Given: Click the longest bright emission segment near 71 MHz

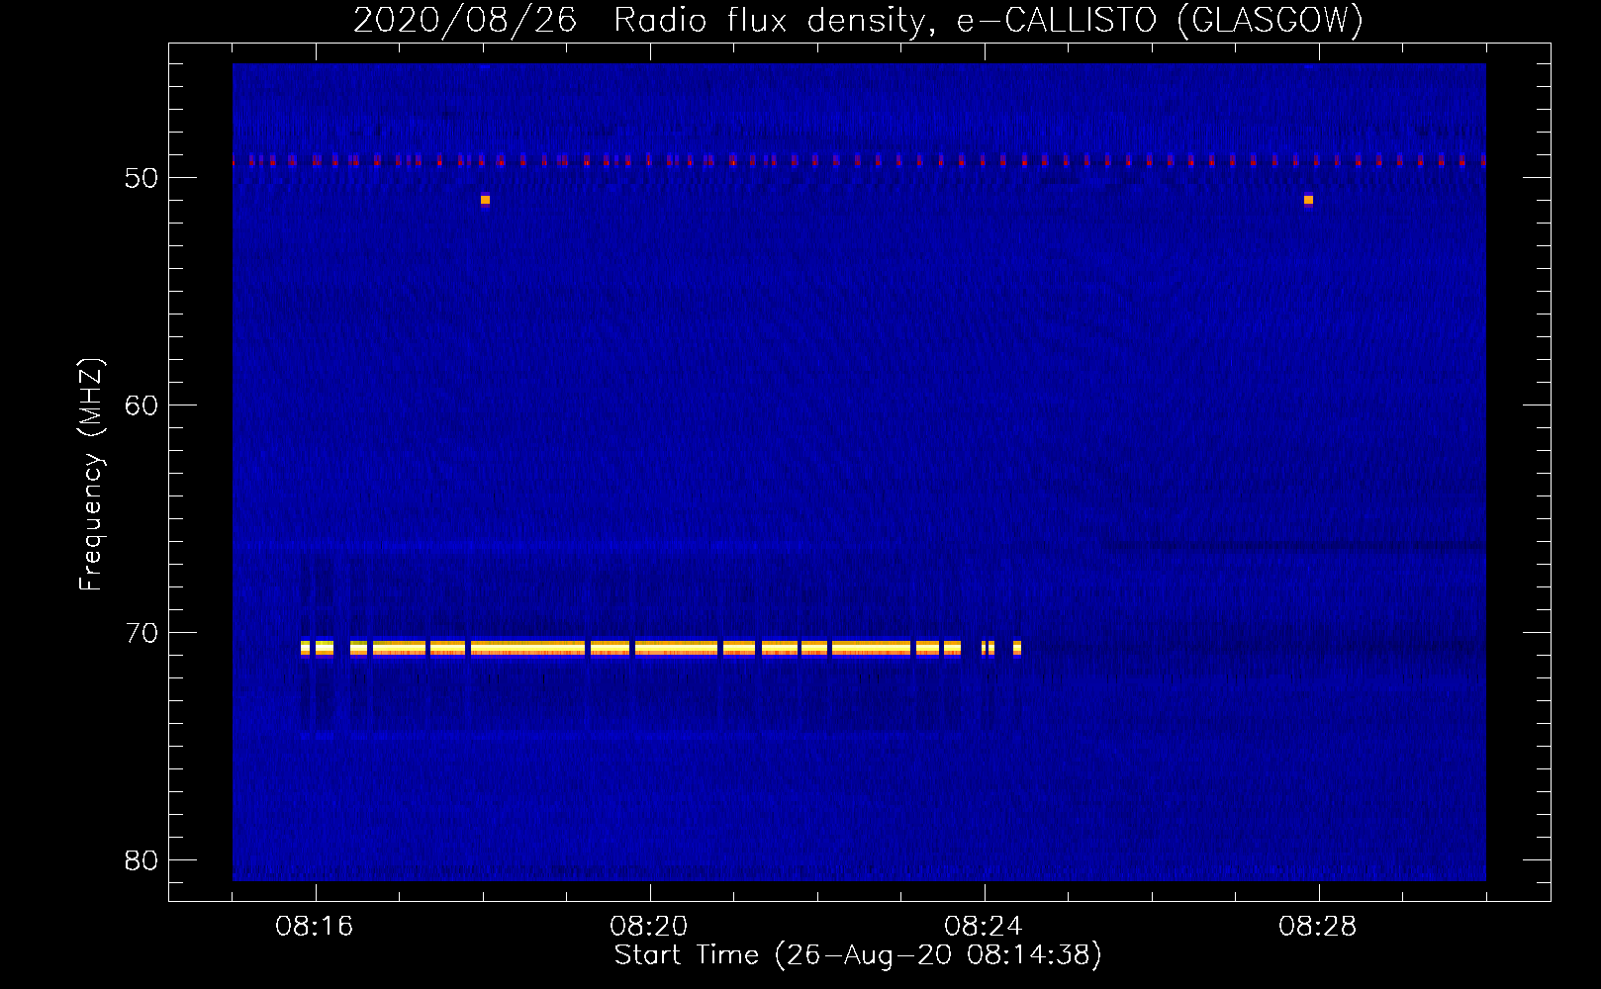Looking at the screenshot, I should pos(528,649).
